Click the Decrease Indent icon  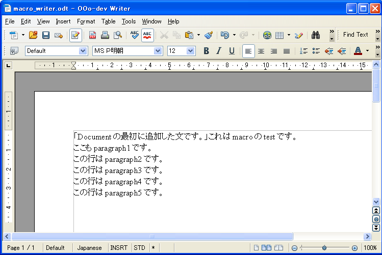329,51
